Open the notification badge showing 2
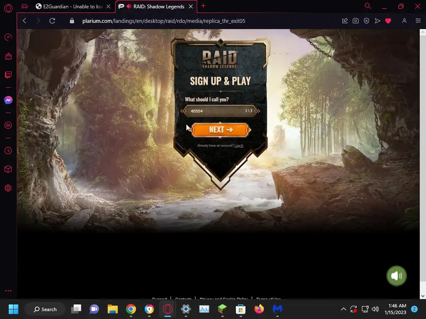 pyautogui.click(x=414, y=309)
